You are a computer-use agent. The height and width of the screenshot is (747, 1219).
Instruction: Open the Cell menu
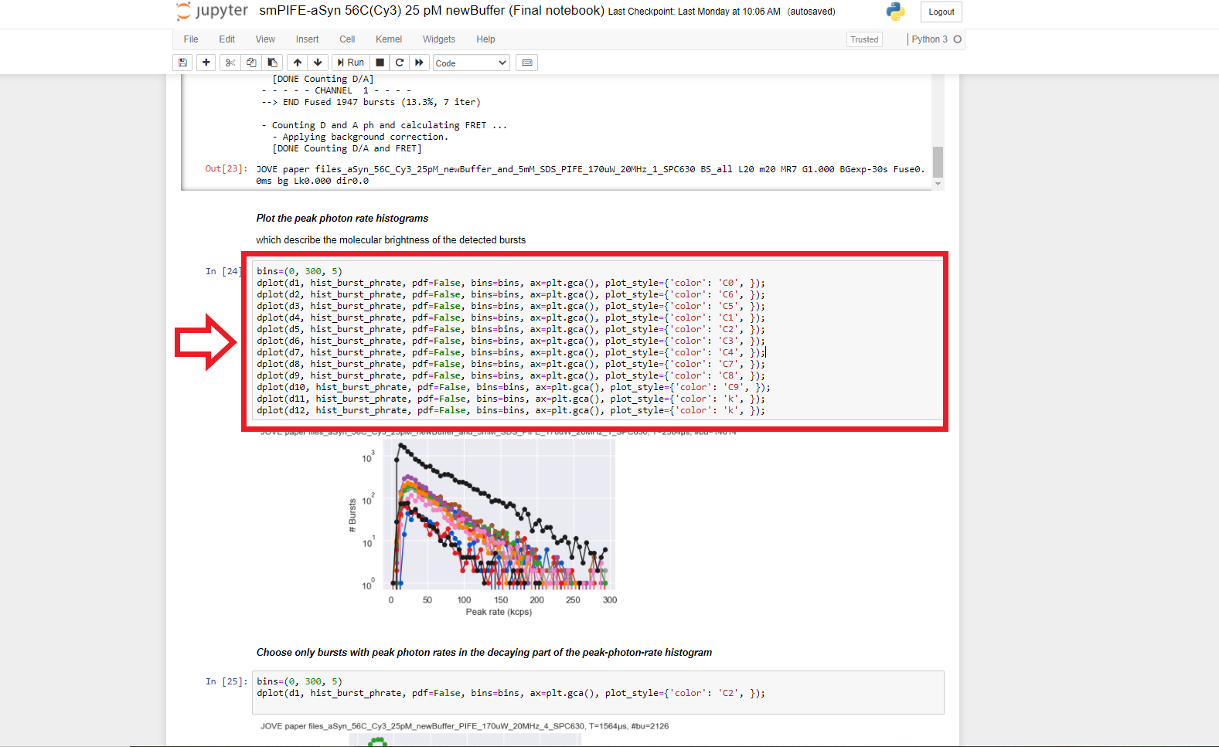point(347,39)
